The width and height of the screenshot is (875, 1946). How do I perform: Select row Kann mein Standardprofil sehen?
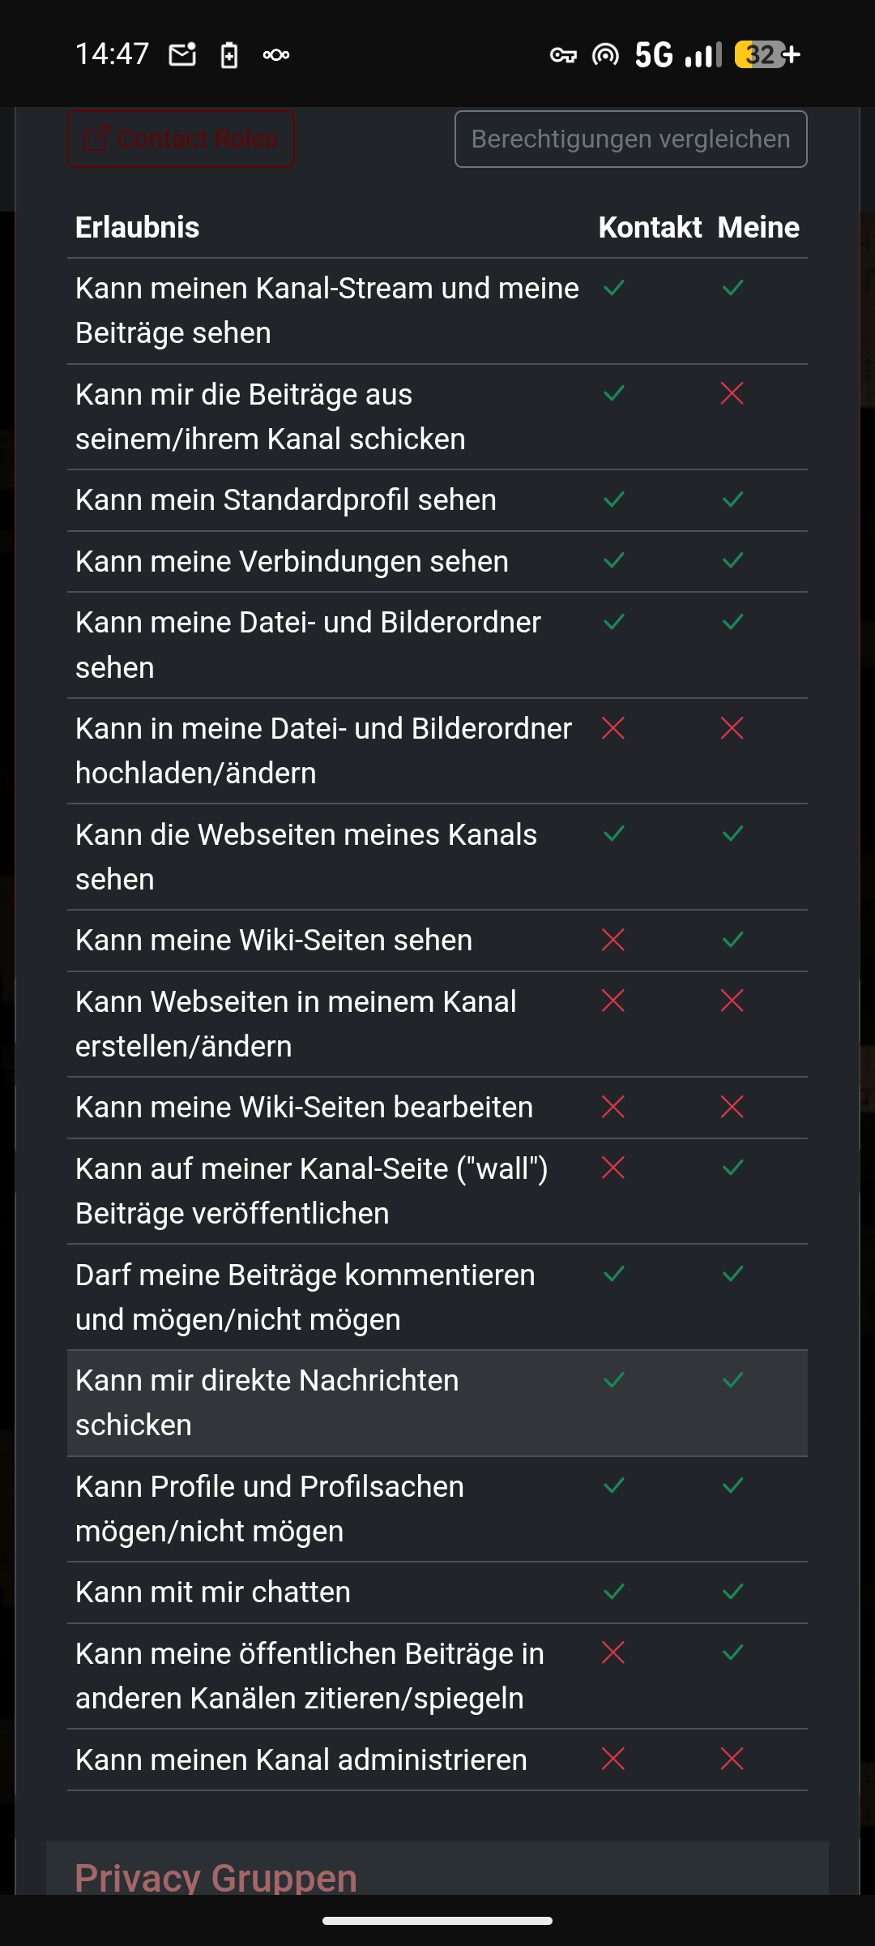[x=286, y=500]
